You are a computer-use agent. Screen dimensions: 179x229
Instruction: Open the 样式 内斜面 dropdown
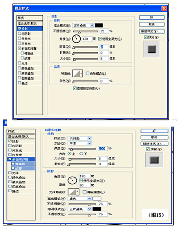tap(80, 138)
